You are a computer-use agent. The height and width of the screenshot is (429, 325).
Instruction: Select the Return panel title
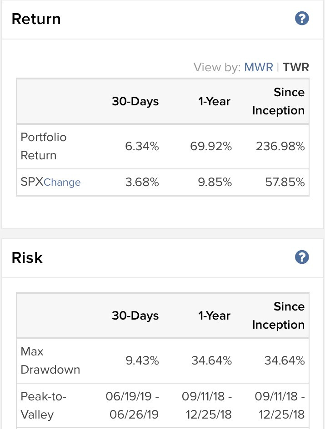pyautogui.click(x=36, y=19)
